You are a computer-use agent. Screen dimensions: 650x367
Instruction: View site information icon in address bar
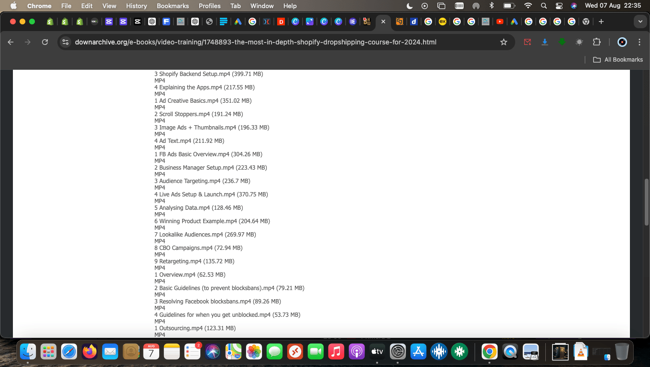point(66,42)
